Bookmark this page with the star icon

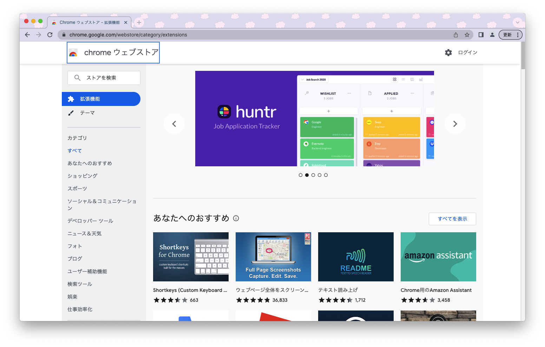467,35
